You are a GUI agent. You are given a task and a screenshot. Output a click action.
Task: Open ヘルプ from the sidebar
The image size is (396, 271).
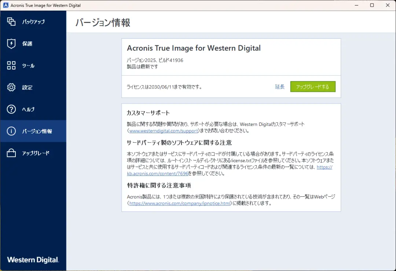click(x=33, y=109)
